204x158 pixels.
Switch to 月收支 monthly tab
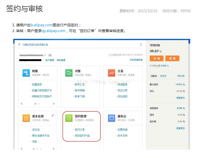point(163,76)
